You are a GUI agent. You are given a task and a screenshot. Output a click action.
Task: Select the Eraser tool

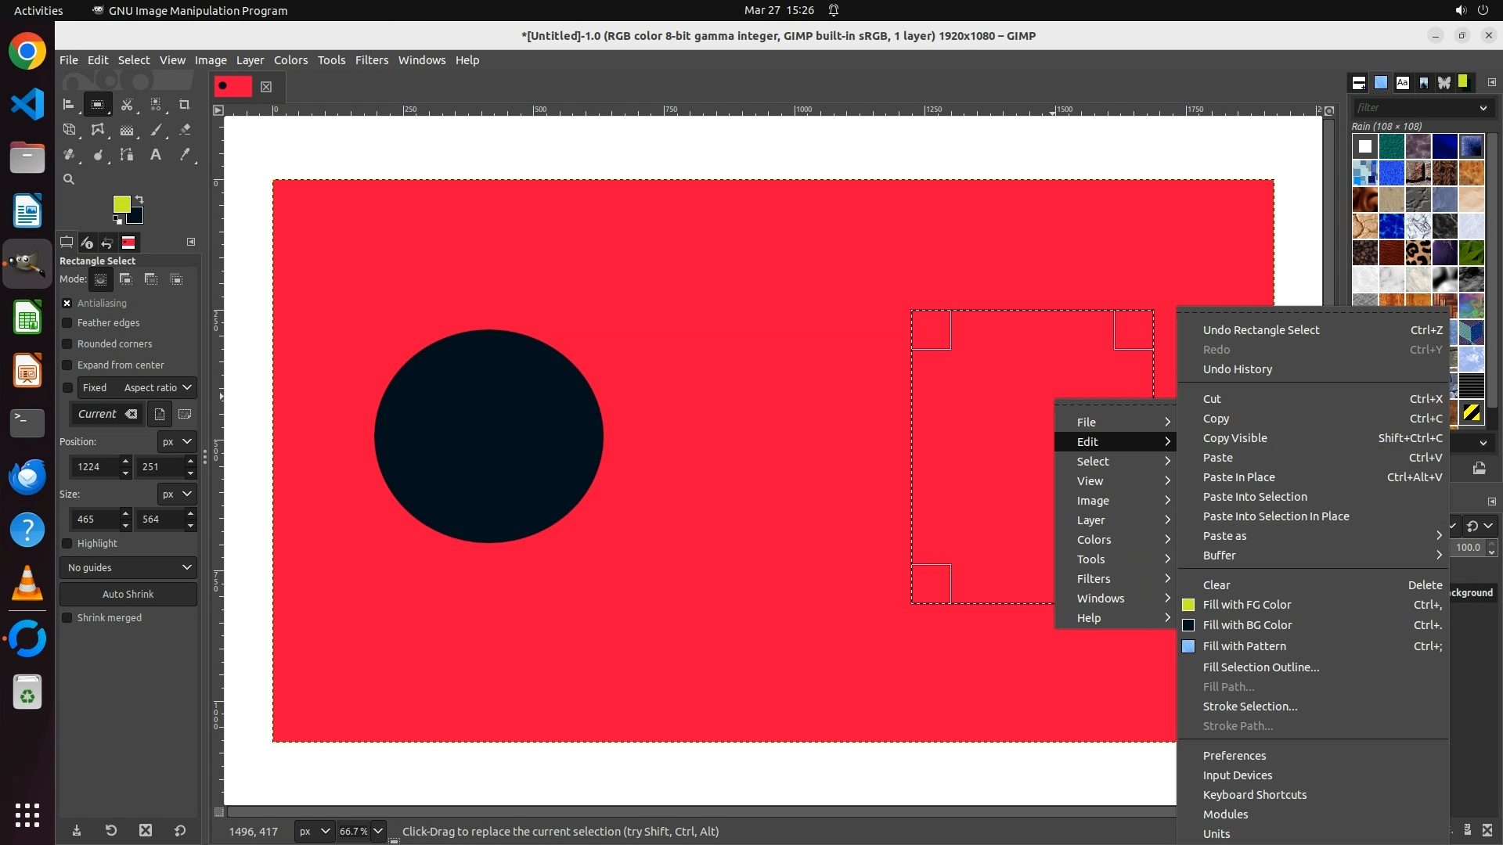185,130
